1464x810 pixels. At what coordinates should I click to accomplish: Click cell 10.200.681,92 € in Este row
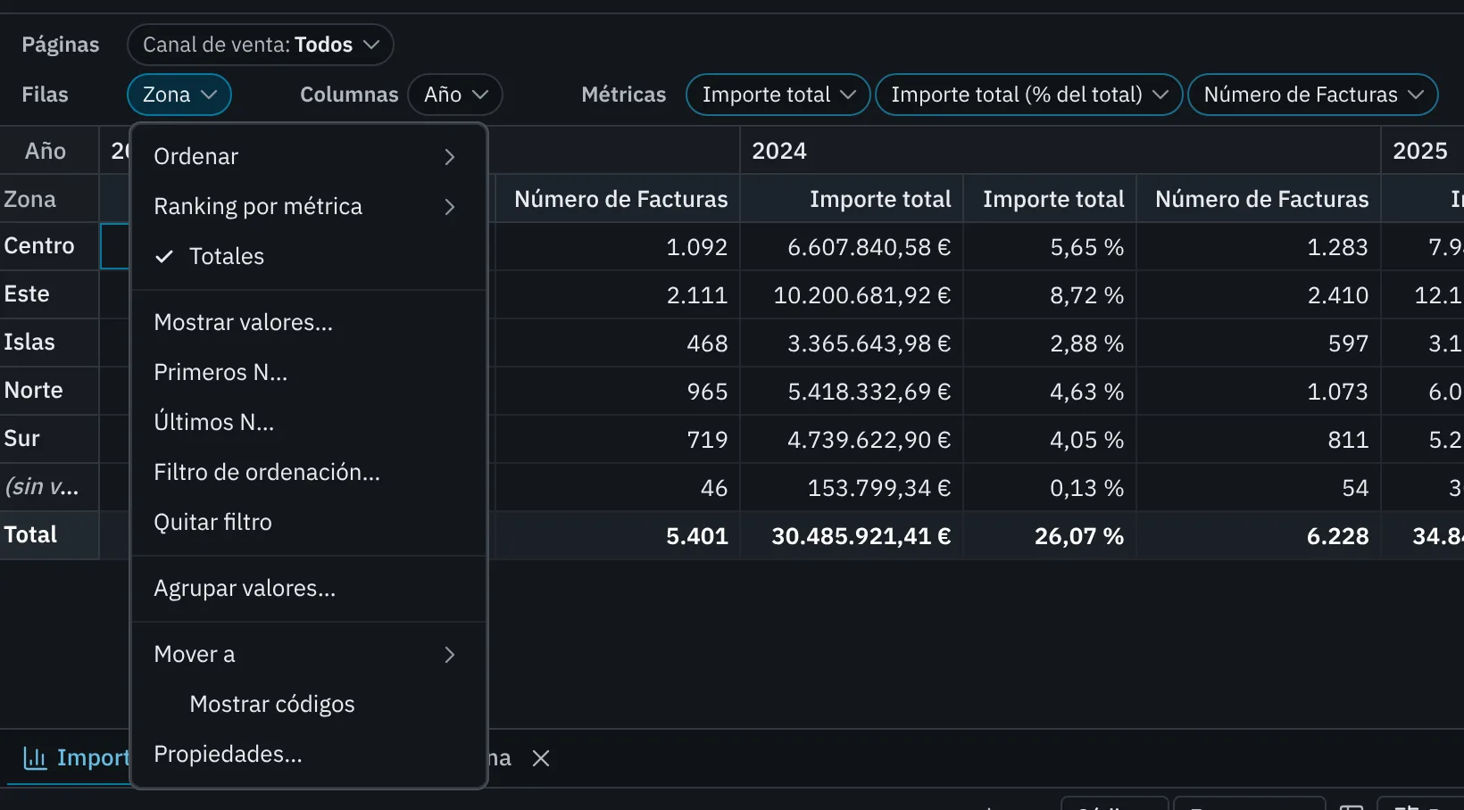[852, 295]
